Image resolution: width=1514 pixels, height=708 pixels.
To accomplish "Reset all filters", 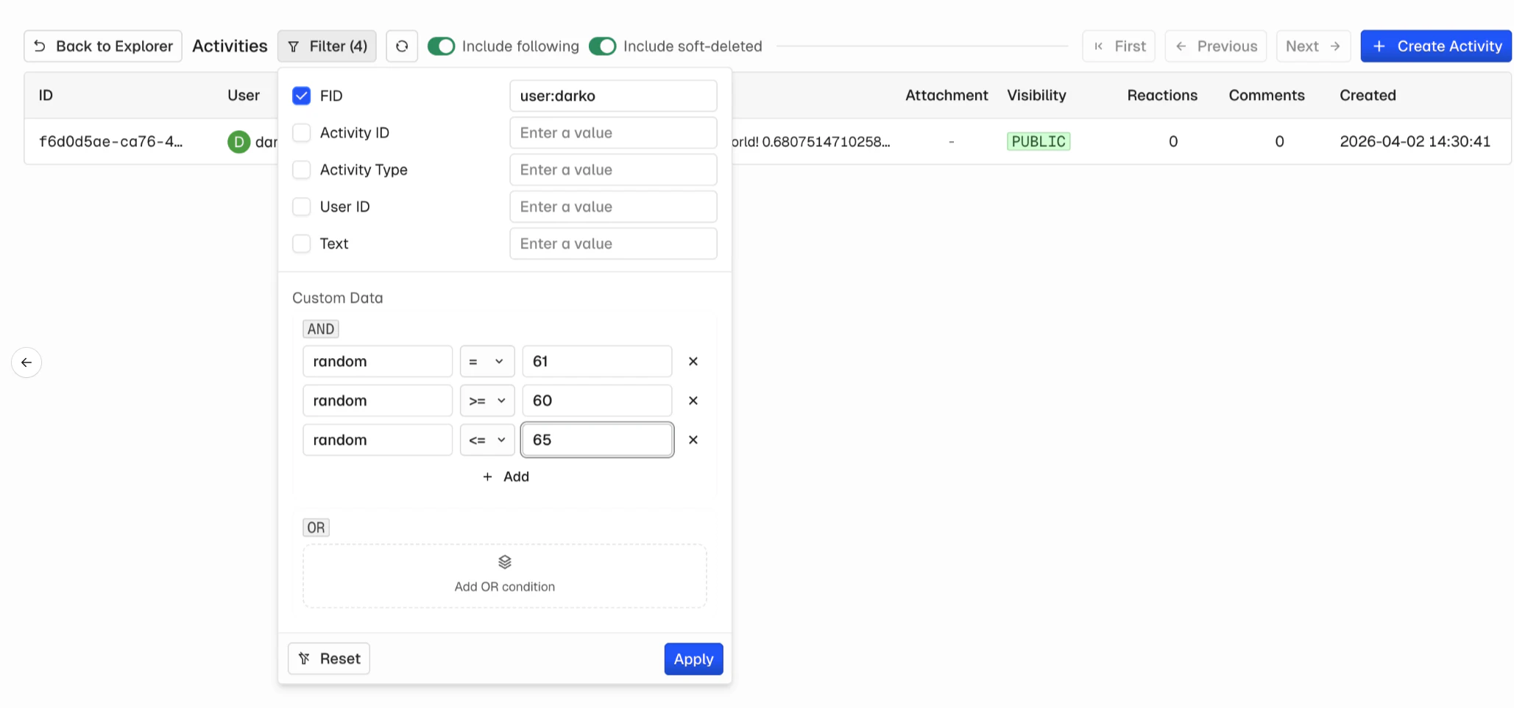I will coord(329,659).
